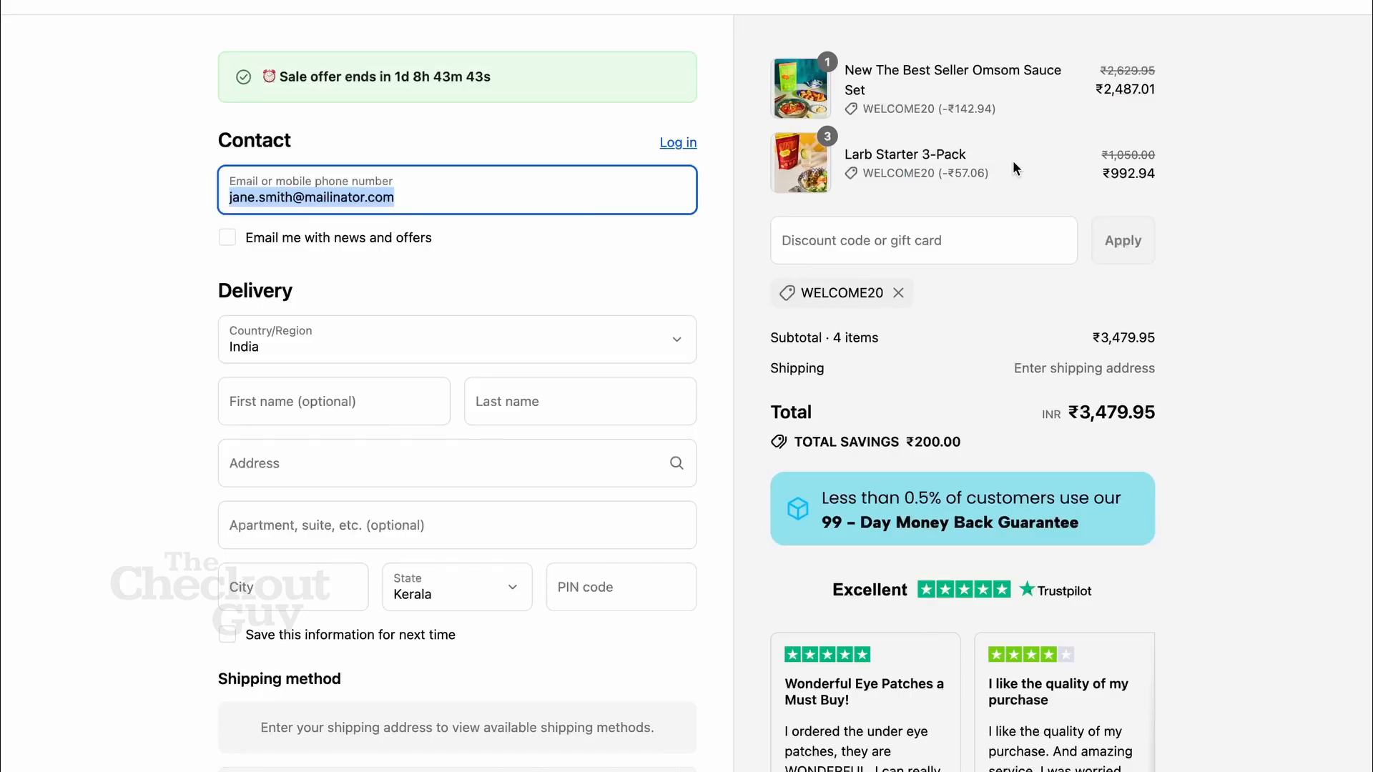Click the 99-Day Money Back Guarantee banner
This screenshot has width=1373, height=772.
point(963,509)
